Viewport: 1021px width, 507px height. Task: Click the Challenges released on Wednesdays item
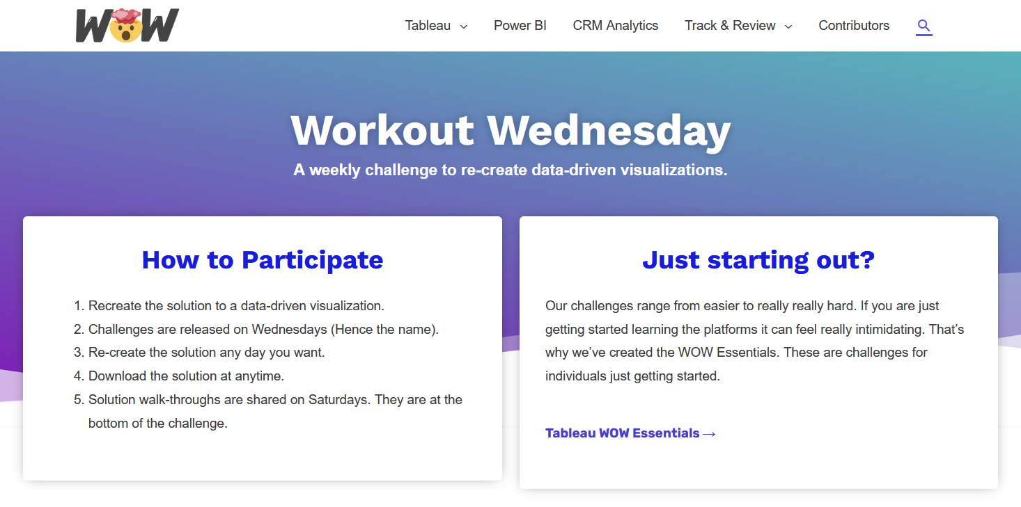(x=263, y=329)
